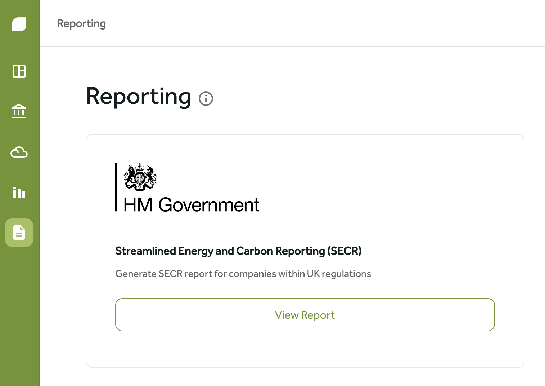The width and height of the screenshot is (545, 386).
Task: Select the Reporting breadcrumb in top bar
Action: (81, 23)
